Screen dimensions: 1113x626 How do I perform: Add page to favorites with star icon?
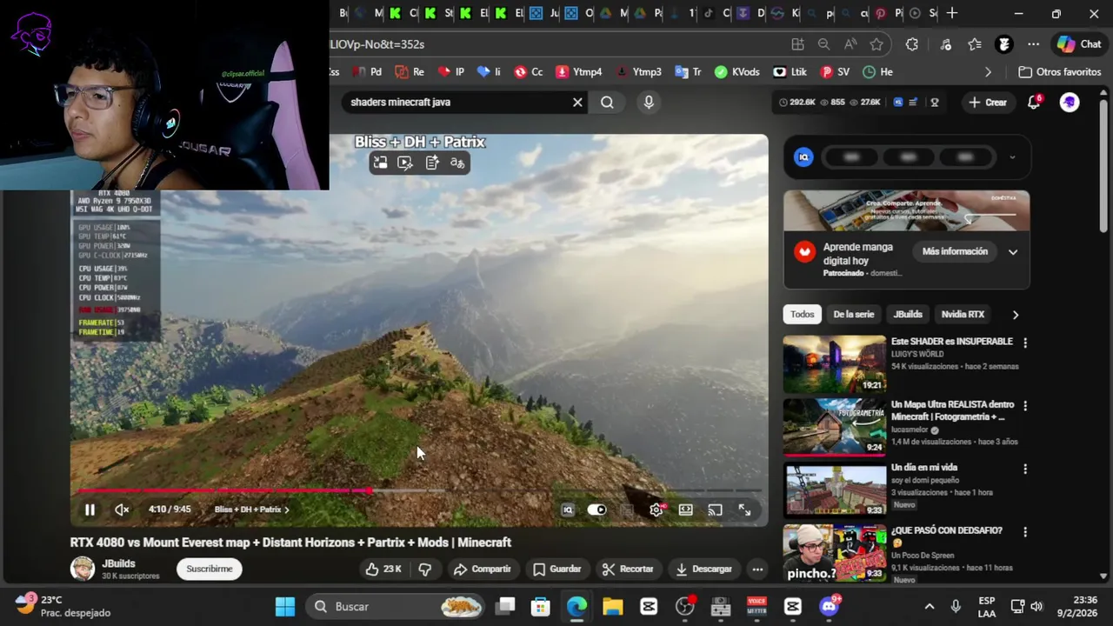[x=876, y=44]
